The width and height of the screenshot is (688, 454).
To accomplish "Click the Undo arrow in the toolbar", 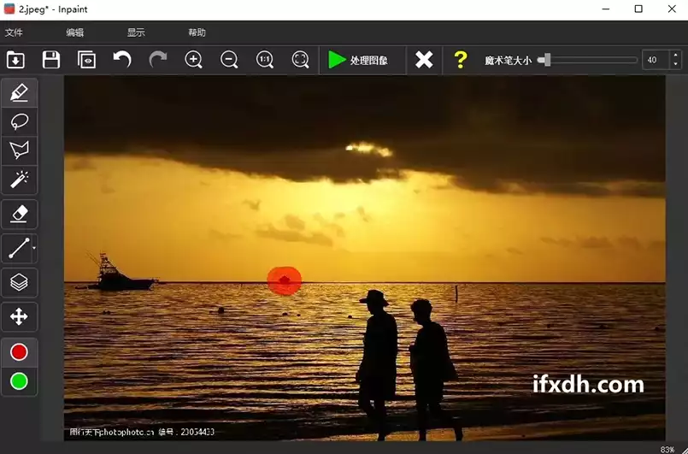I will click(x=122, y=60).
